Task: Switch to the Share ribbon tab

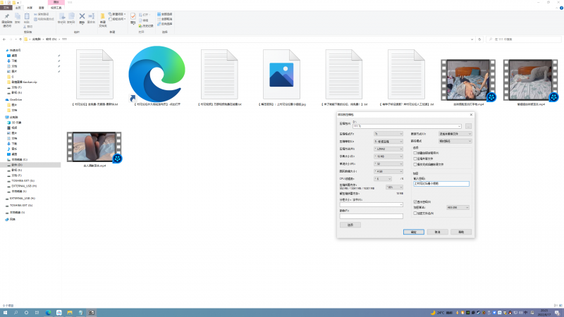Action: [x=30, y=8]
